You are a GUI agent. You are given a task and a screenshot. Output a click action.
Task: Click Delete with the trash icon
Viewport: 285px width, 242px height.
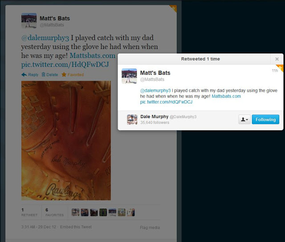(50, 75)
